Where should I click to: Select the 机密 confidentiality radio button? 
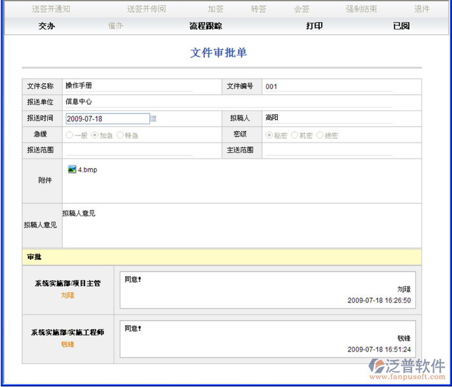294,135
